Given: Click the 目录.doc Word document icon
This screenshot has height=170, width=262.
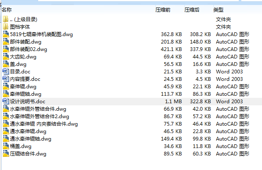Looking at the screenshot, I should [6, 72].
